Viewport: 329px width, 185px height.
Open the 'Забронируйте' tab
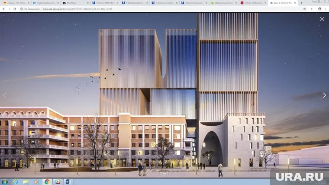click(x=222, y=3)
